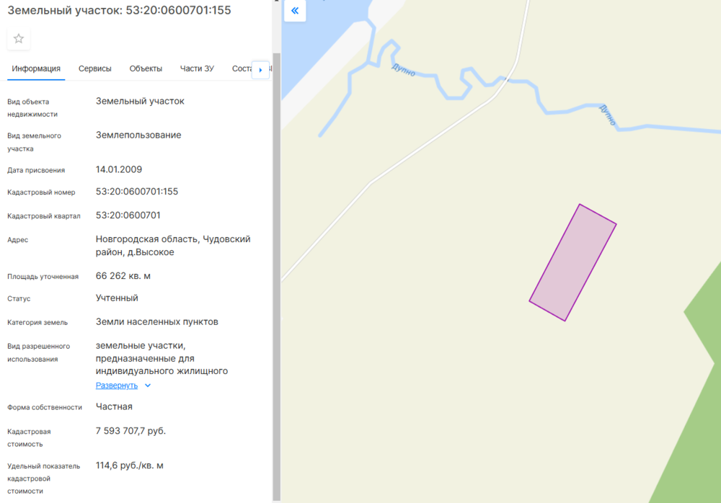Click the cadastral value 7 593 707,7 руб.
This screenshot has height=503, width=721.
tap(131, 431)
